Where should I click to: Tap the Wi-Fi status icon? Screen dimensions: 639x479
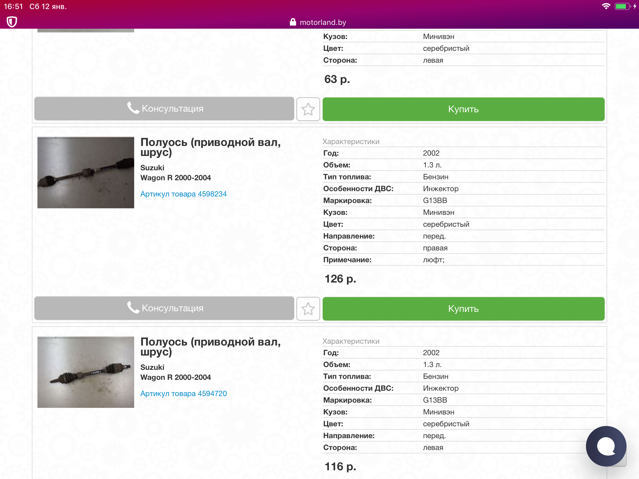pyautogui.click(x=606, y=6)
